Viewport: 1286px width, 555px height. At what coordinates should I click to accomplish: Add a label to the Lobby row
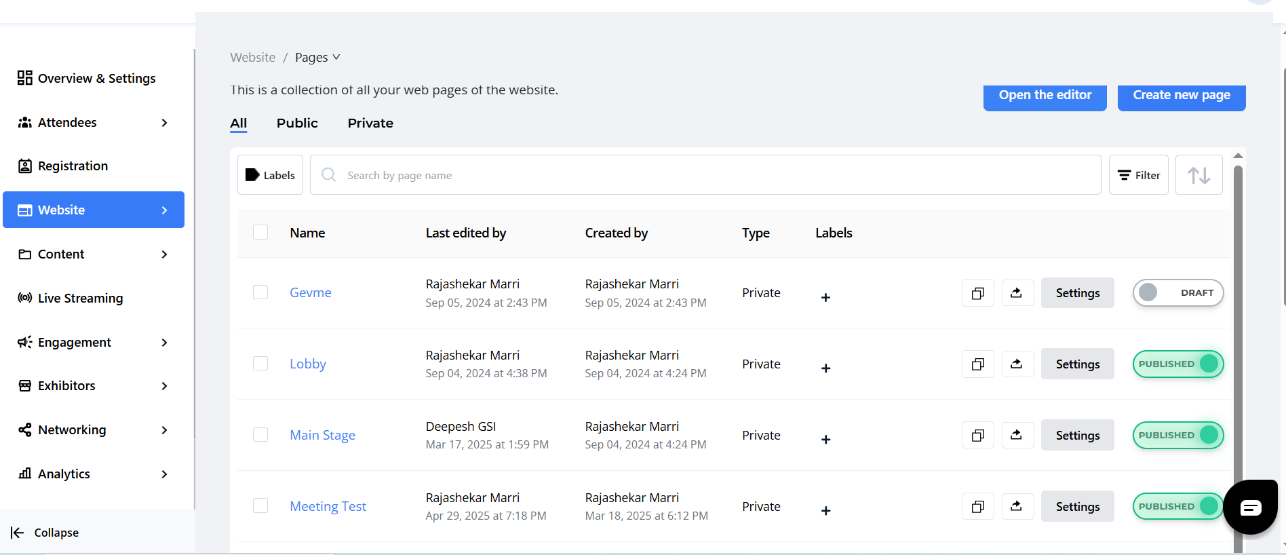pyautogui.click(x=825, y=368)
